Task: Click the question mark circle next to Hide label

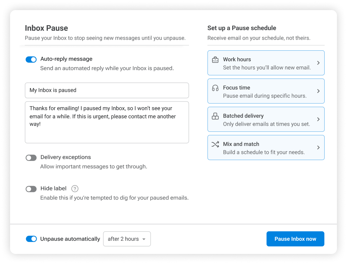Action: tap(74, 189)
